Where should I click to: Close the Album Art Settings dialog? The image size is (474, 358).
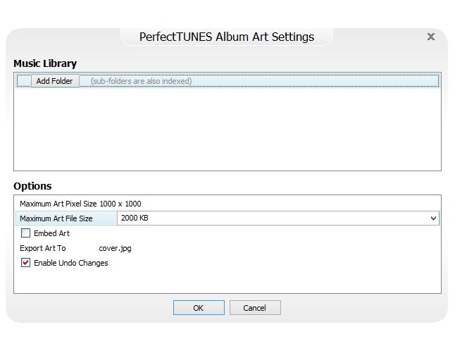pos(431,37)
